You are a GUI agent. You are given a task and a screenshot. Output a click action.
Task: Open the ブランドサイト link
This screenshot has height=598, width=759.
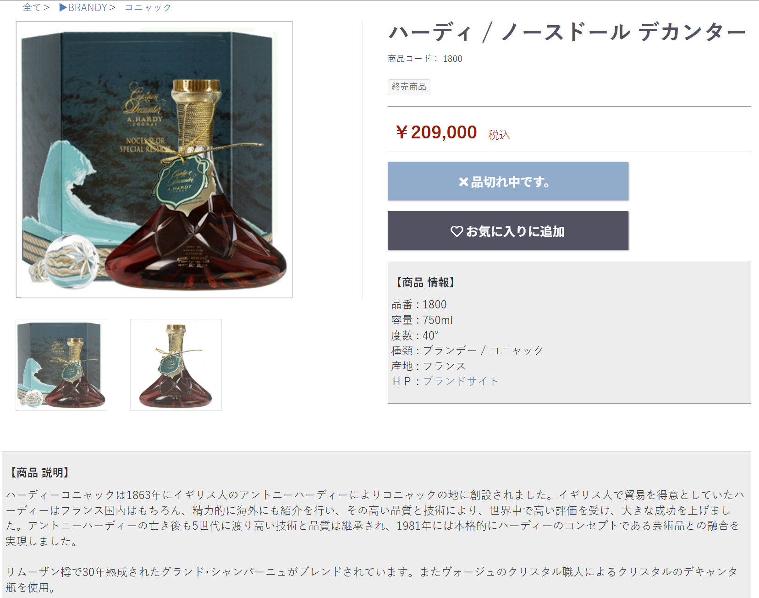460,381
